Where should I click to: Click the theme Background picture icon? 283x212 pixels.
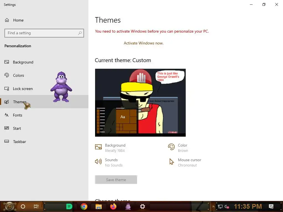(98, 147)
